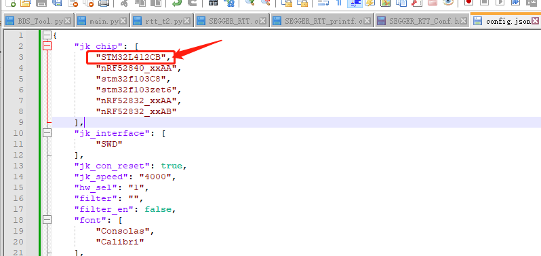Click the true value of jk_con_reset
The image size is (541, 256).
click(x=172, y=166)
